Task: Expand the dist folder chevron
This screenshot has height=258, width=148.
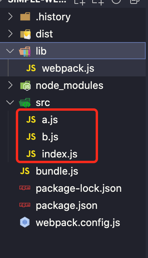Action: pyautogui.click(x=10, y=34)
